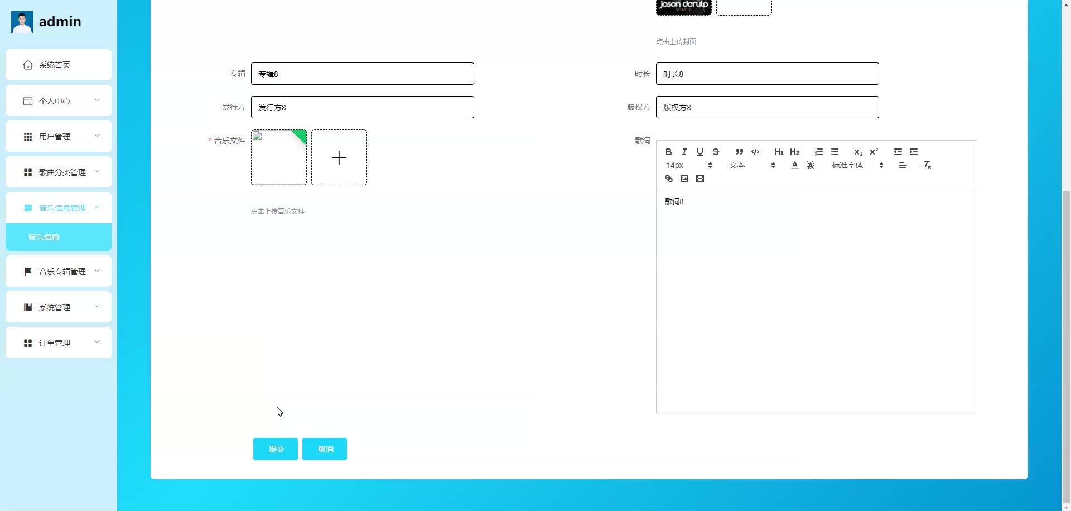
Task: Apply subscript formatting
Action: pos(858,152)
